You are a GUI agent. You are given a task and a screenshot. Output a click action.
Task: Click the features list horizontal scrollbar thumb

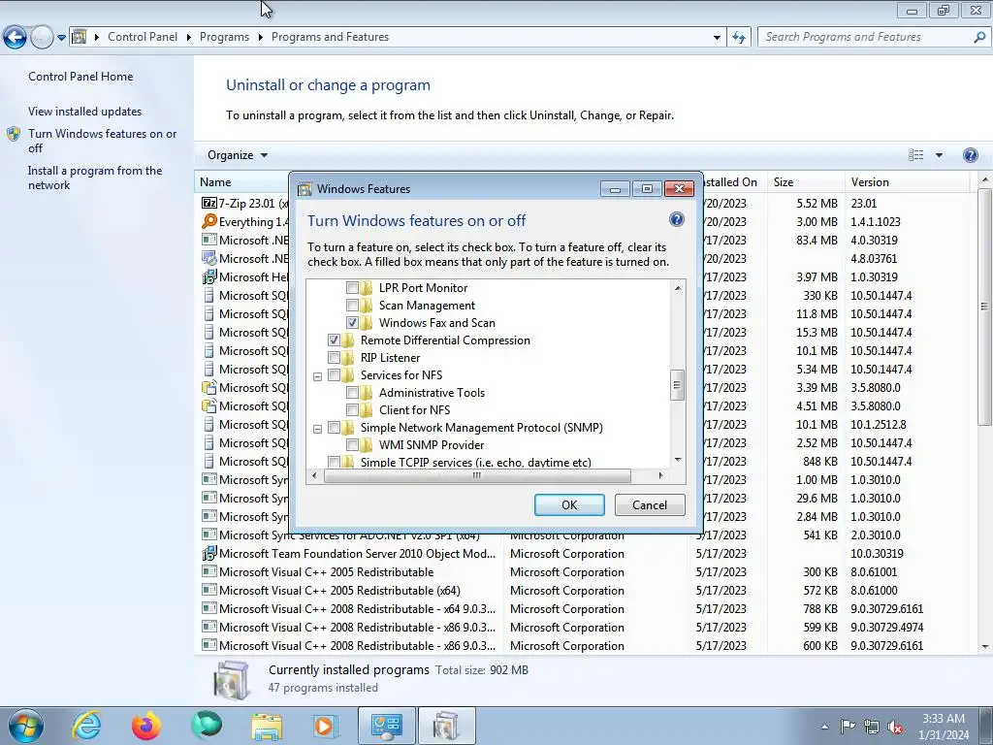pos(477,475)
